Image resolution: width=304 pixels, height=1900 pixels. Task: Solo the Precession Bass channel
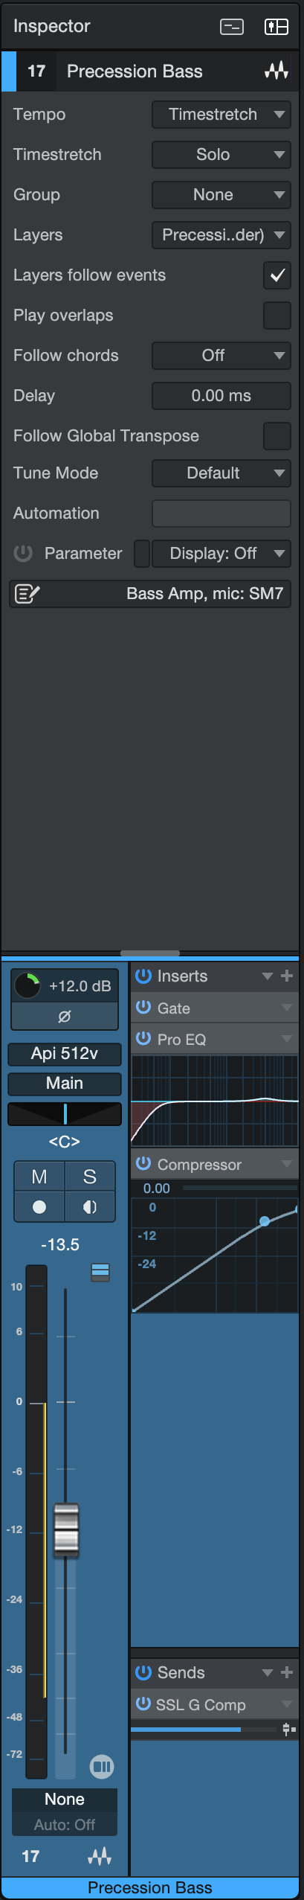click(90, 1177)
